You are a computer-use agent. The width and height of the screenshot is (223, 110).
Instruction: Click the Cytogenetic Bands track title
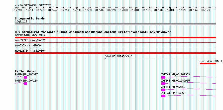click(x=30, y=18)
